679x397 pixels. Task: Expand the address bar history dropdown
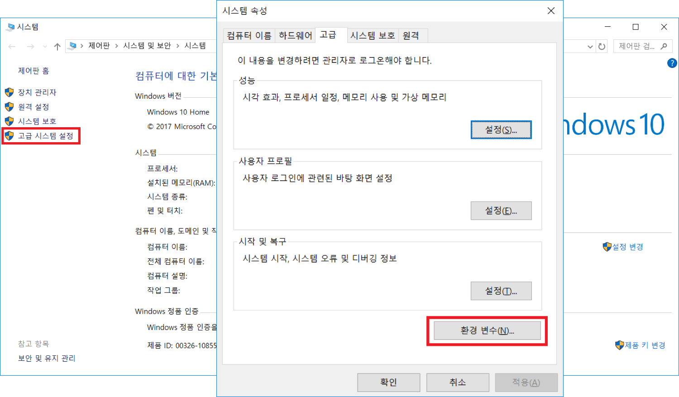pyautogui.click(x=590, y=46)
